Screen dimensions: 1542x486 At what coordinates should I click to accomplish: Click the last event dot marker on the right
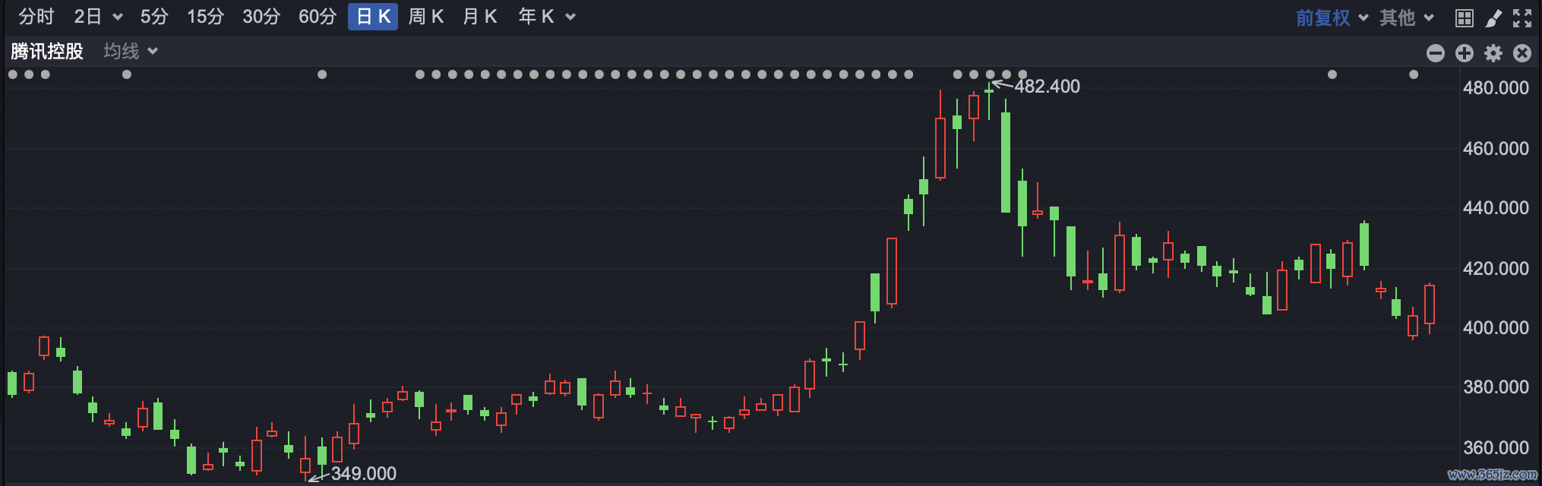[1414, 74]
